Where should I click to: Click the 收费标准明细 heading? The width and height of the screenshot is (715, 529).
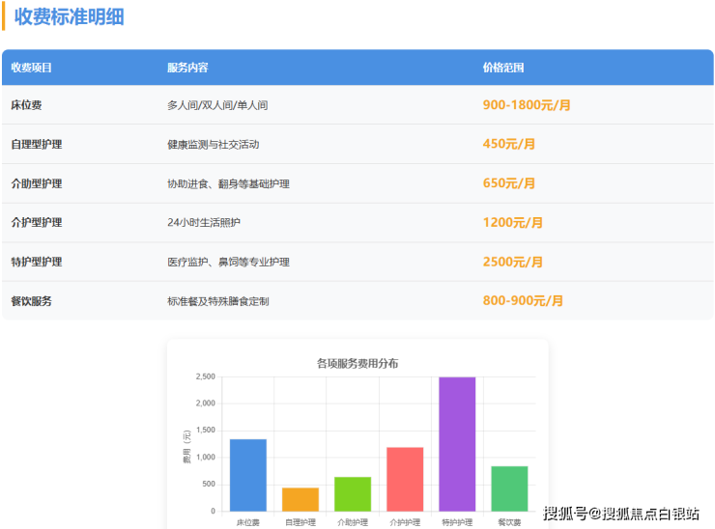coord(69,16)
